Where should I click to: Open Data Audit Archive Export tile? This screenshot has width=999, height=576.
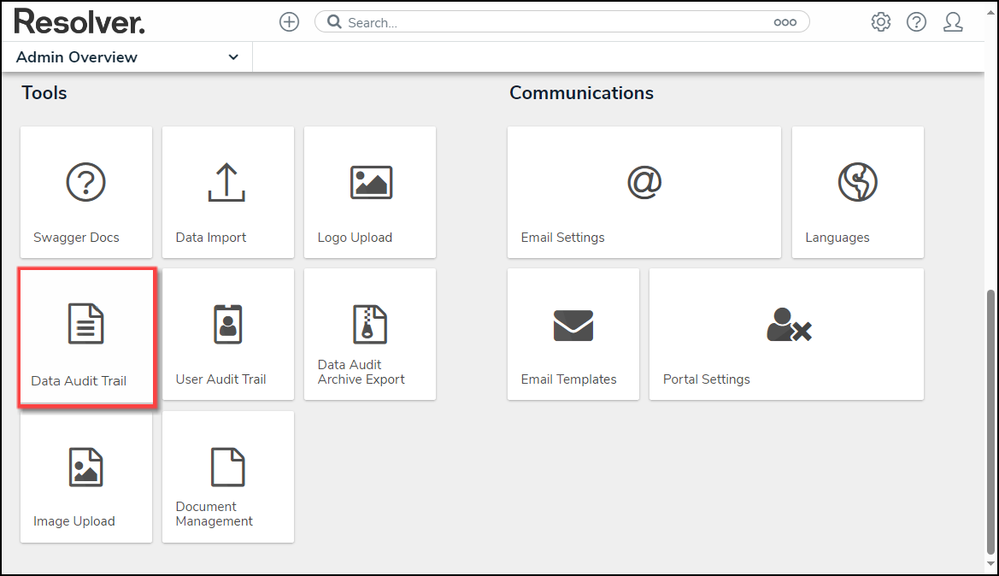370,334
